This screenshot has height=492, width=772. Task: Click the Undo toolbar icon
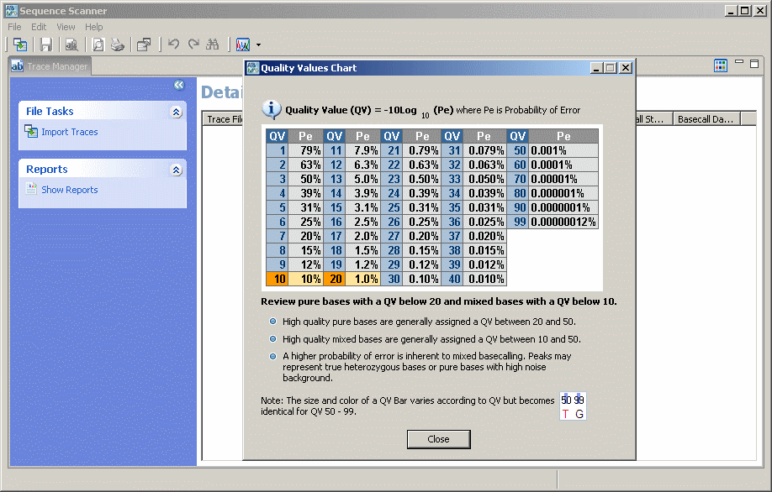tap(173, 44)
